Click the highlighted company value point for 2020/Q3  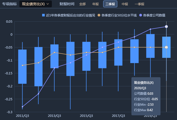[166, 27]
